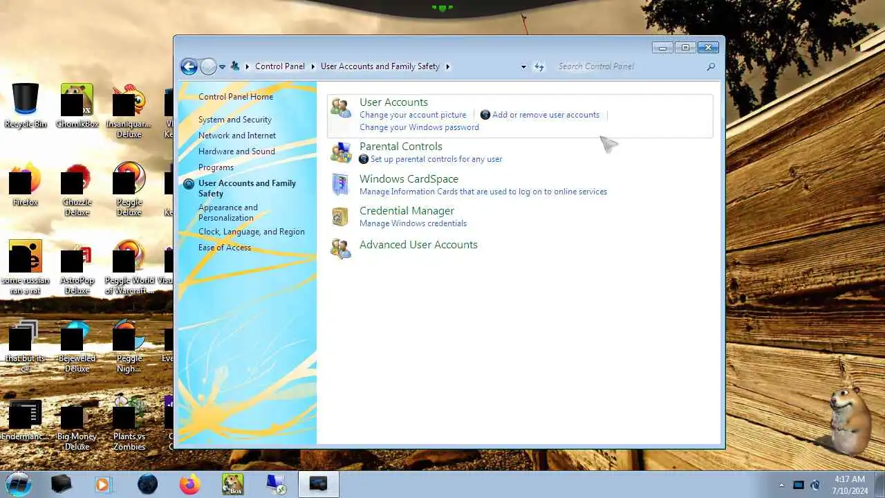Viewport: 885px width, 498px height.
Task: Click Set up parental controls for any user
Action: (436, 159)
